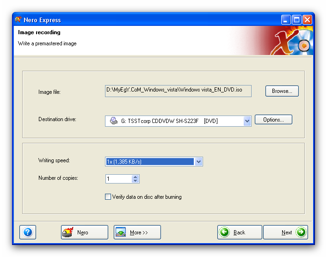
Task: Open destination drive Options dialog
Action: click(273, 120)
